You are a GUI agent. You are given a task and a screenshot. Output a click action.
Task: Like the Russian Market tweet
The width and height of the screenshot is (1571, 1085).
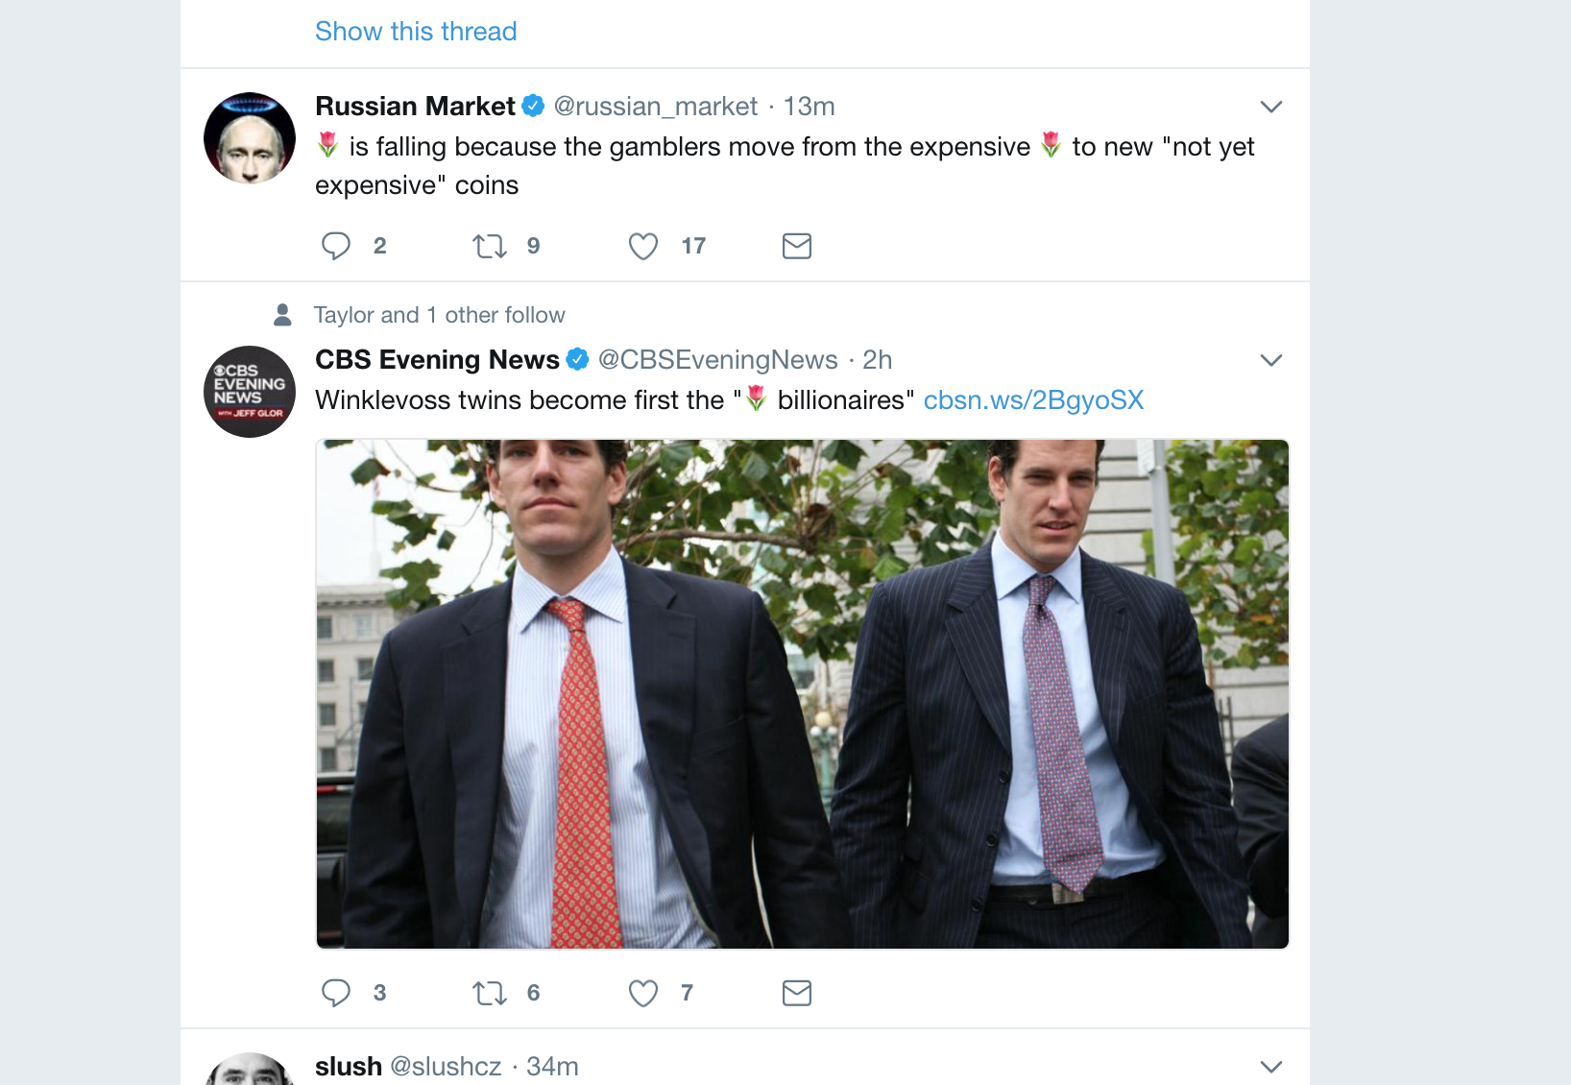[643, 246]
